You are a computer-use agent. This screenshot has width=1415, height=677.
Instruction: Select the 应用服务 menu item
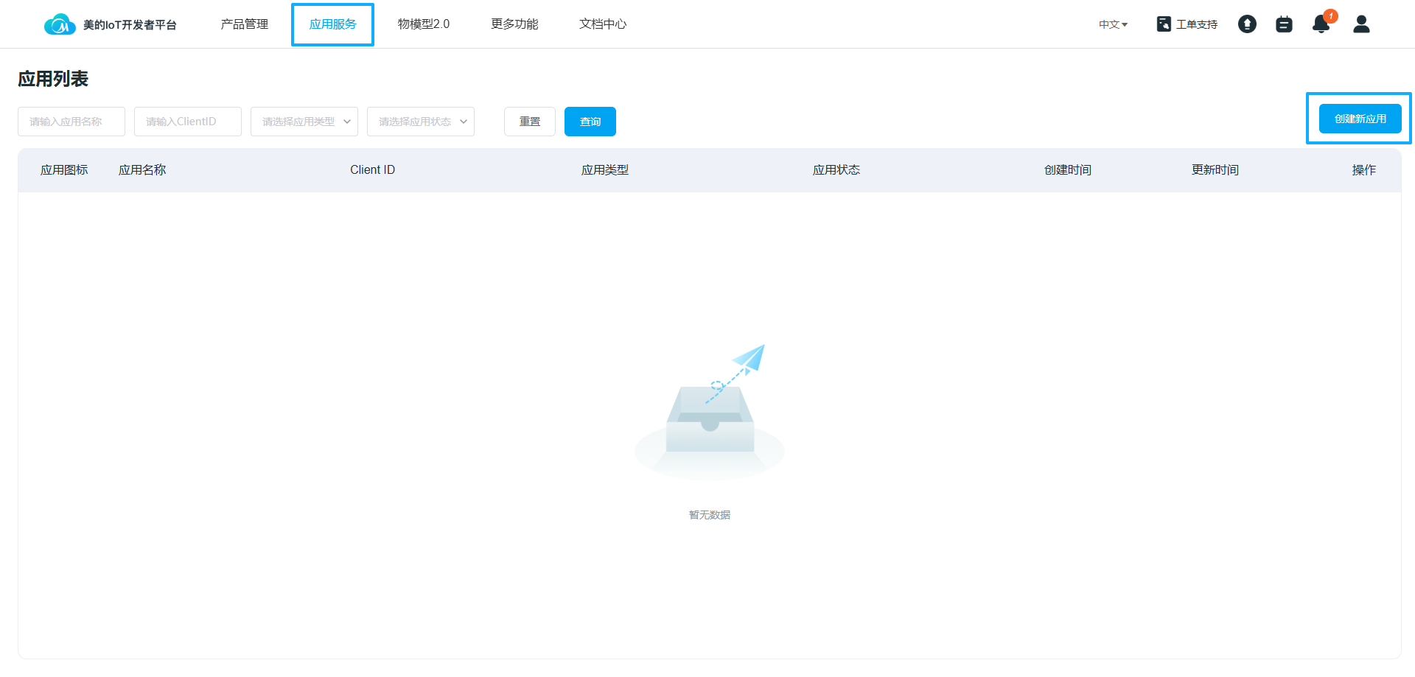(x=332, y=24)
